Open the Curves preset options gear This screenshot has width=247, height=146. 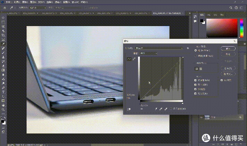coord(188,48)
